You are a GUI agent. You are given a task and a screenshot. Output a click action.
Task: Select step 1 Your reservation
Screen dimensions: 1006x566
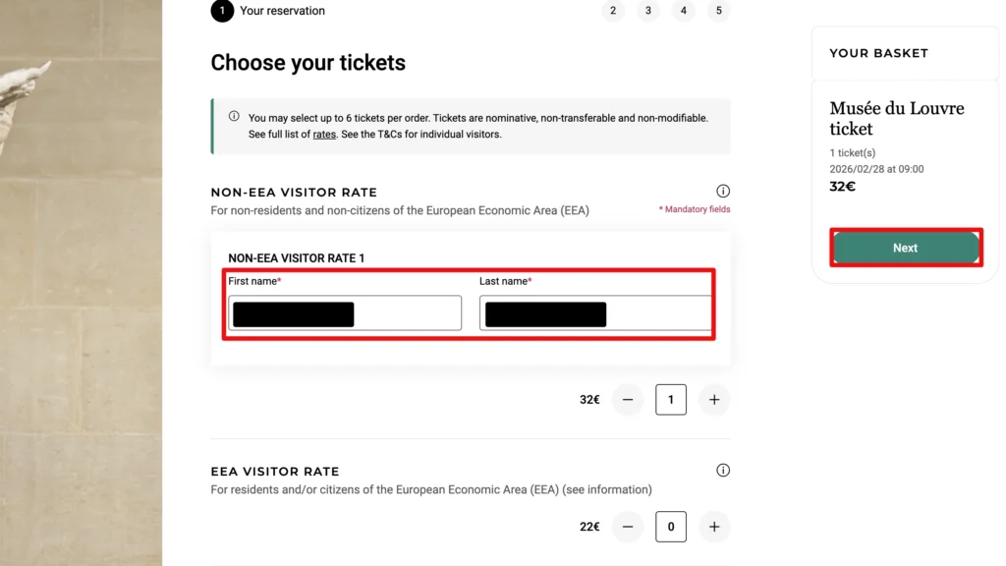tap(222, 11)
